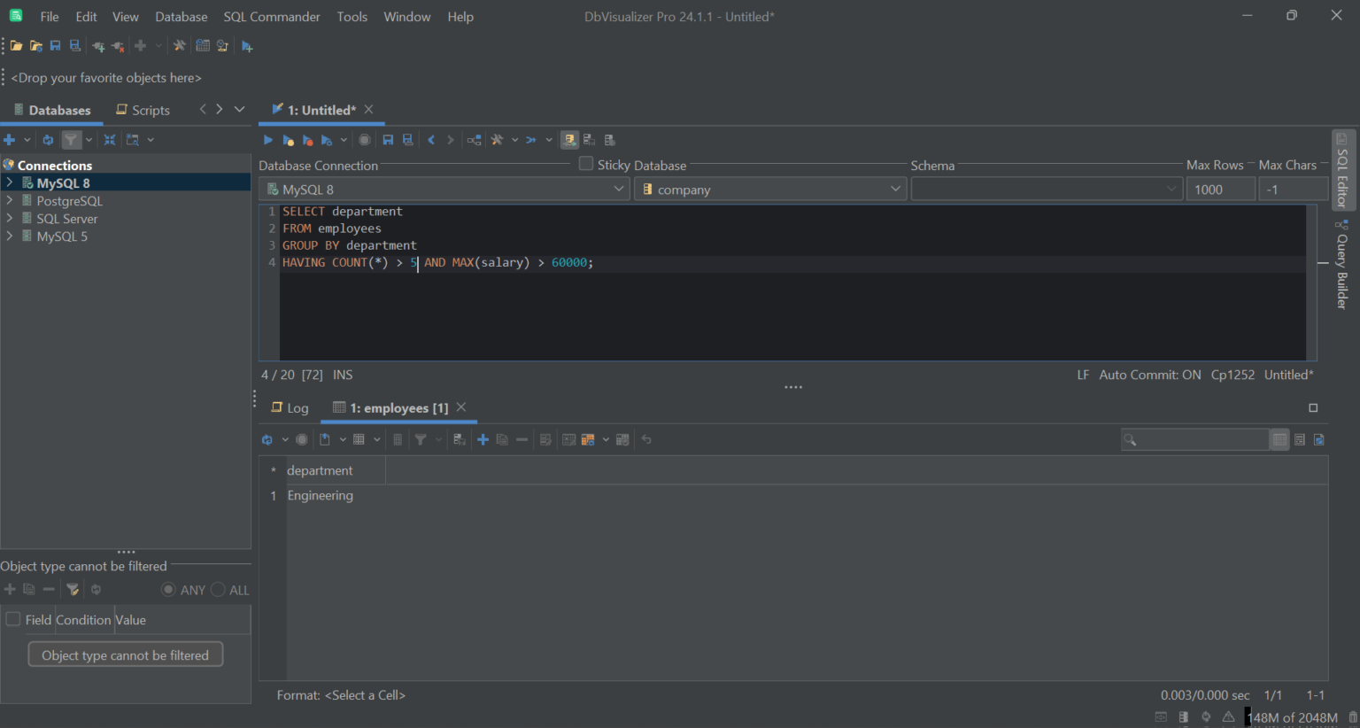
Task: Expand the MySQL 8 connection node
Action: click(11, 182)
